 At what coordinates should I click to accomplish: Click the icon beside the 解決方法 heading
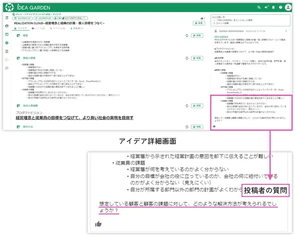[x=18, y=127]
